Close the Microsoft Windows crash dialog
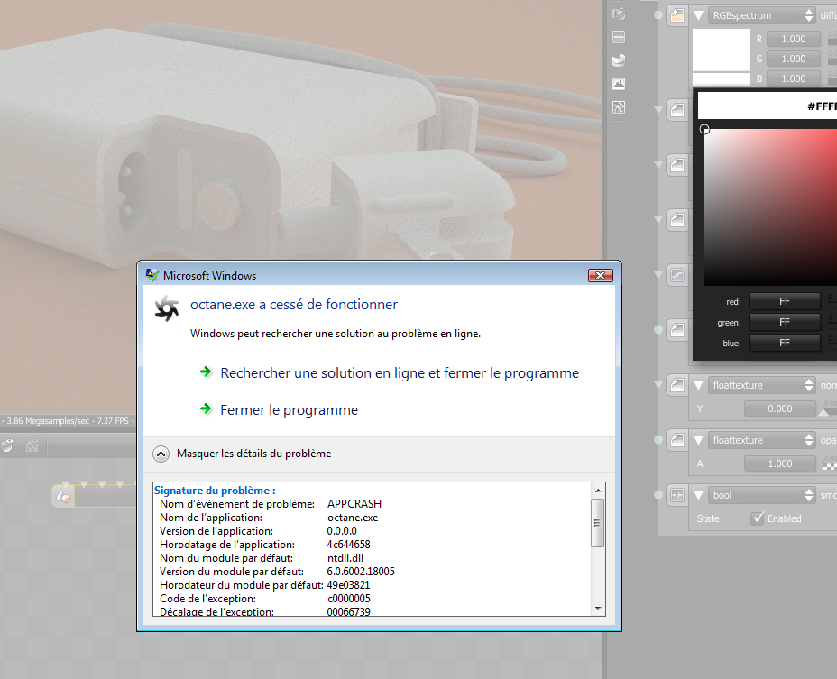The width and height of the screenshot is (837, 679). (601, 275)
